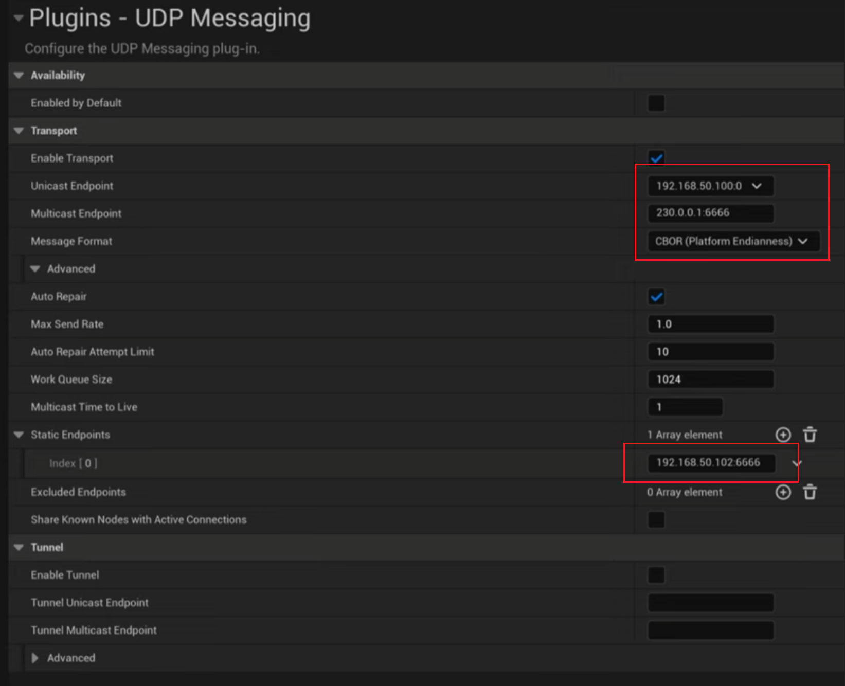Clear Static Endpoints using the trash icon
Image resolution: width=845 pixels, height=686 pixels.
click(x=810, y=435)
